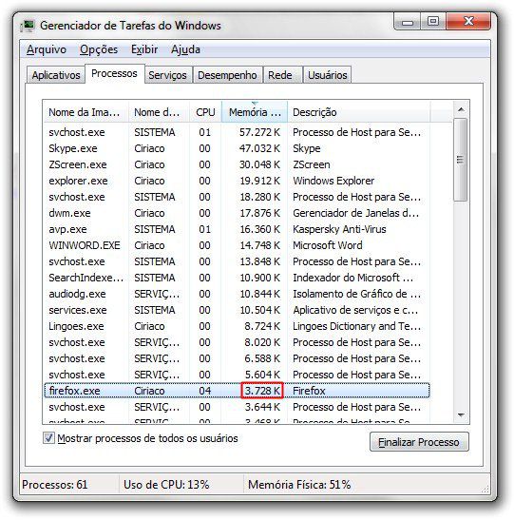Screen dimensions: 514x520
Task: Open the Arquivo menu
Action: tap(47, 49)
